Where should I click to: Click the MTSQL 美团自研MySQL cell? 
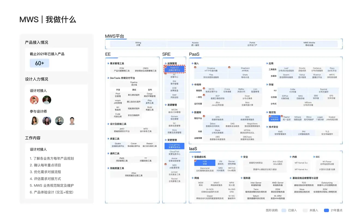247,131
